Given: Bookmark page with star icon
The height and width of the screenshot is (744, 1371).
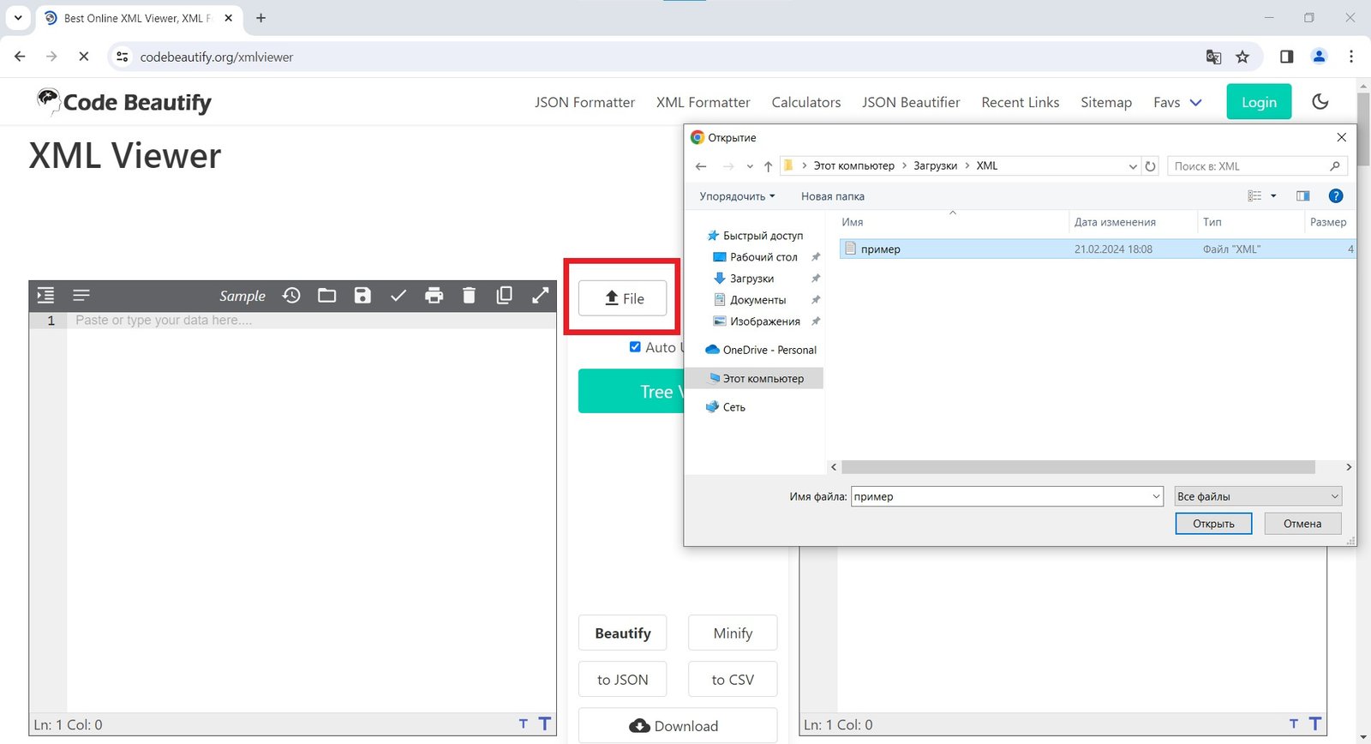Looking at the screenshot, I should 1242,57.
